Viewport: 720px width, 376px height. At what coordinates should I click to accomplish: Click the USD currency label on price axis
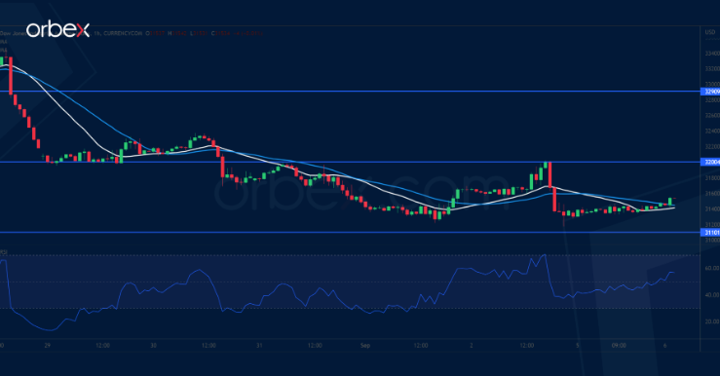[x=710, y=32]
